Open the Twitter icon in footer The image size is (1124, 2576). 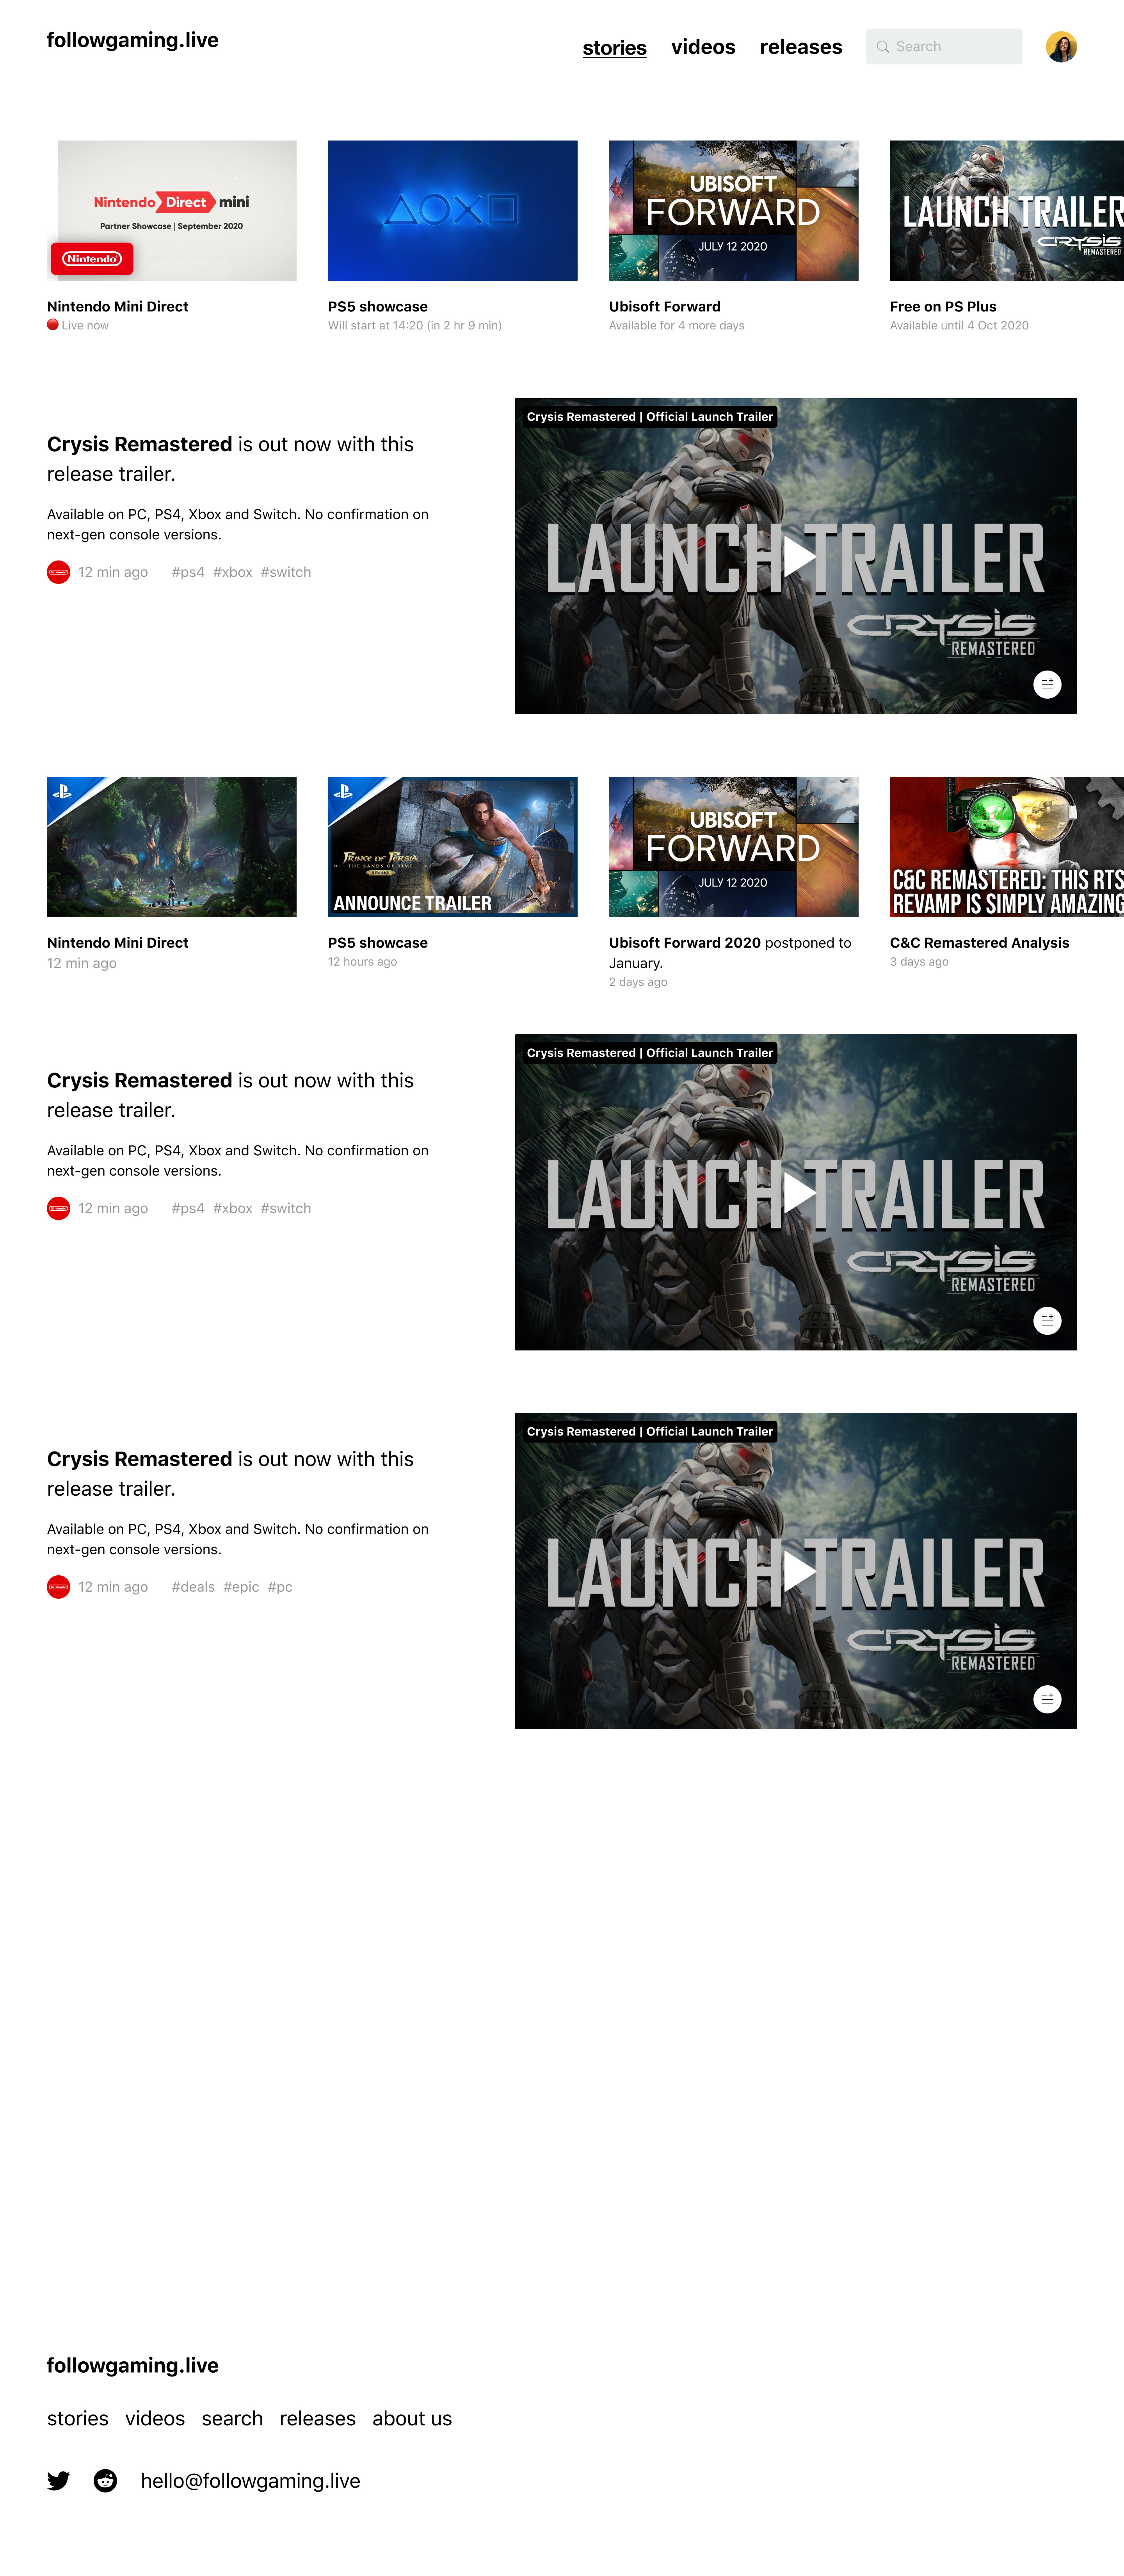pos(59,2481)
